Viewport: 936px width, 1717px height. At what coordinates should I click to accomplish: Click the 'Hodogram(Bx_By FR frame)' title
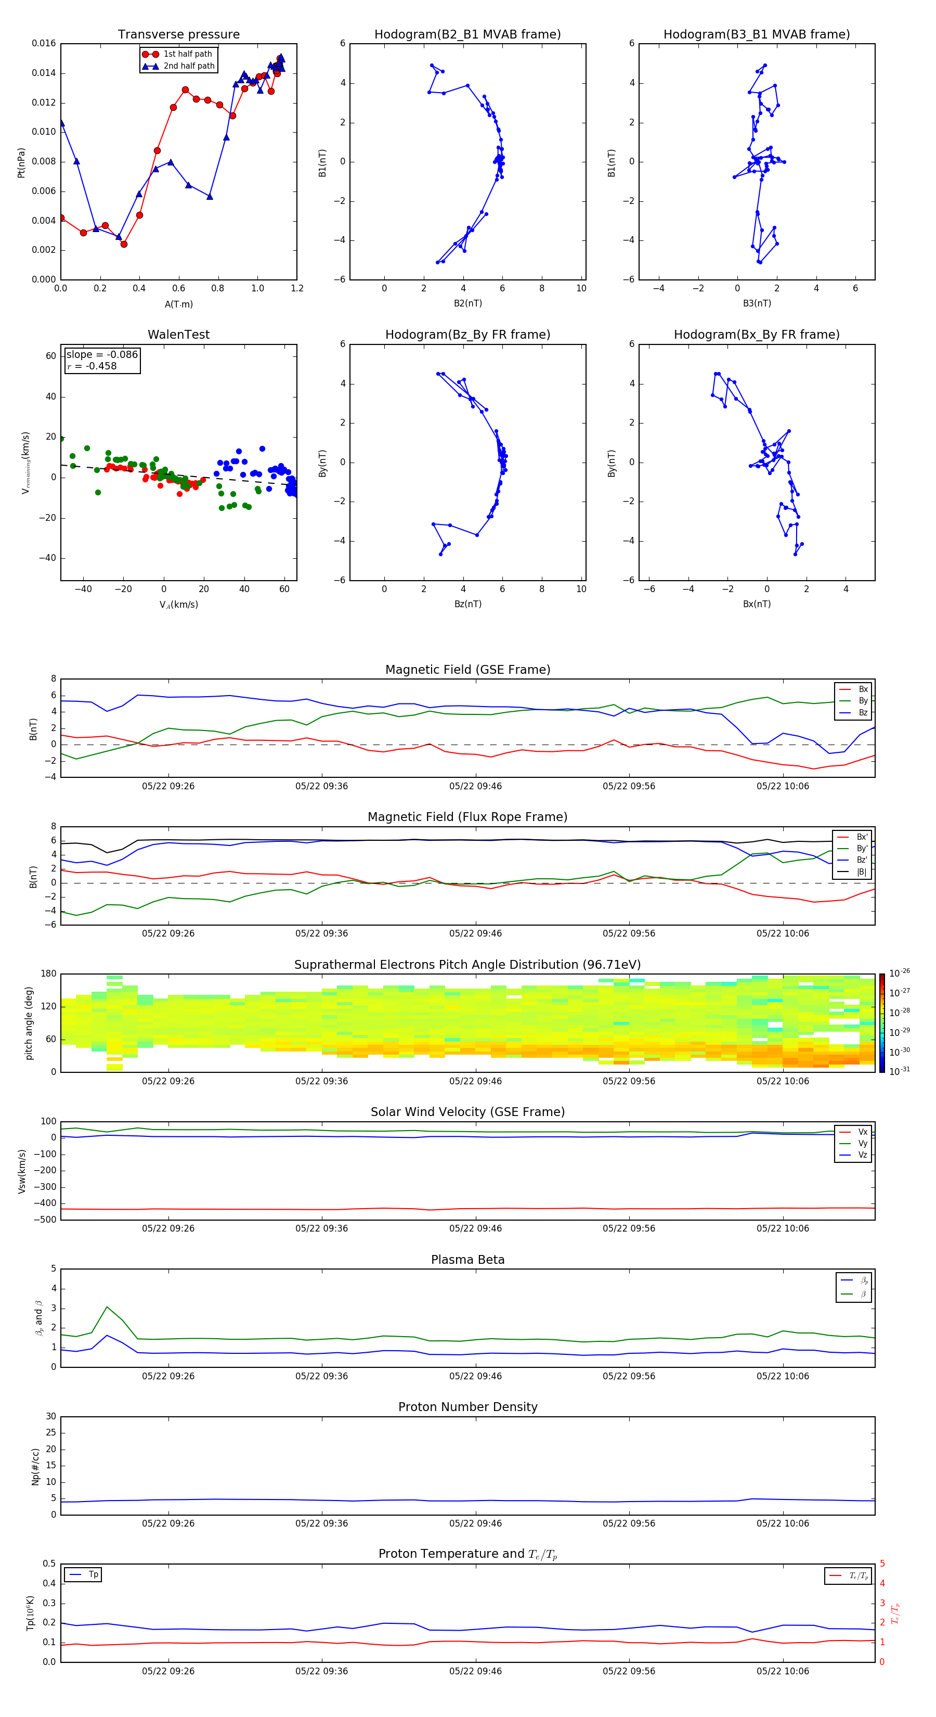click(757, 335)
